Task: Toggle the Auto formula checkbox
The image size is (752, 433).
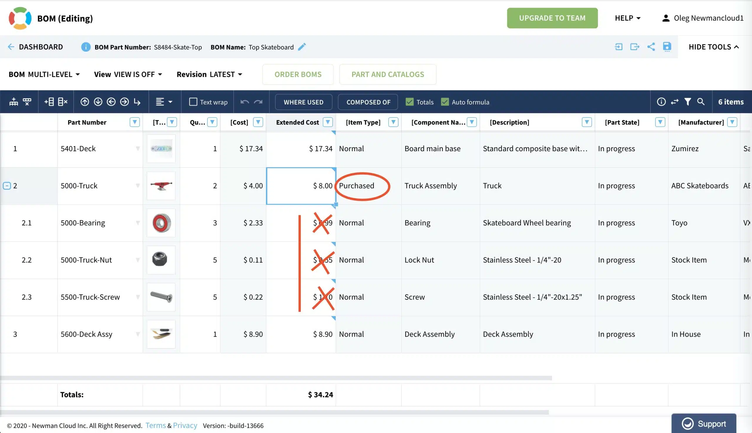Action: pos(445,102)
